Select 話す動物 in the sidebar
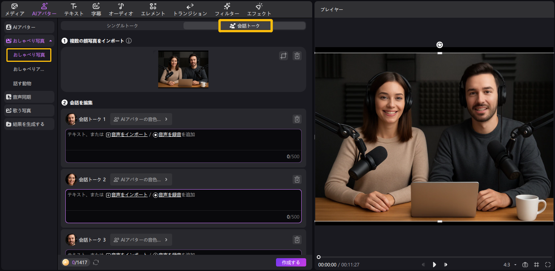This screenshot has height=271, width=555. tap(22, 83)
